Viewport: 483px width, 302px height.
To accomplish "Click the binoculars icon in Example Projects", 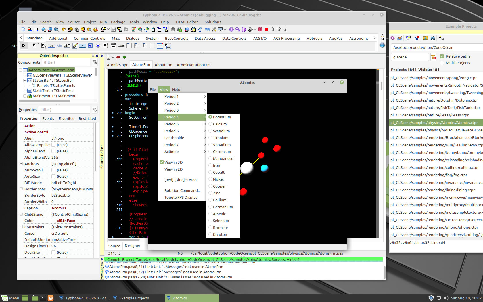I will click(x=433, y=38).
